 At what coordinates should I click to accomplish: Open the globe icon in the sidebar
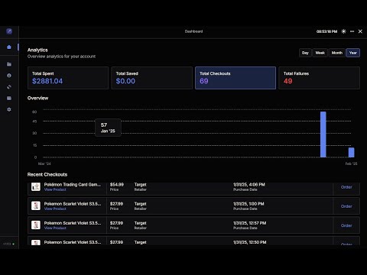pyautogui.click(x=9, y=76)
